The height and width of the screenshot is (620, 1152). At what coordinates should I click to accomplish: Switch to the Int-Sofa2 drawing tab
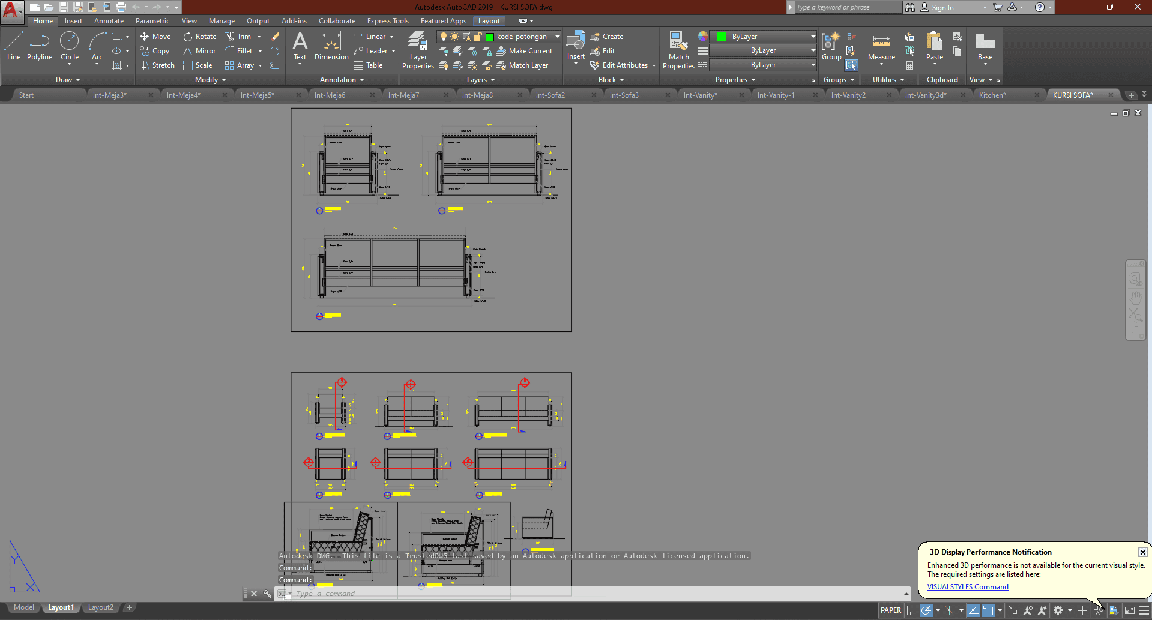550,95
